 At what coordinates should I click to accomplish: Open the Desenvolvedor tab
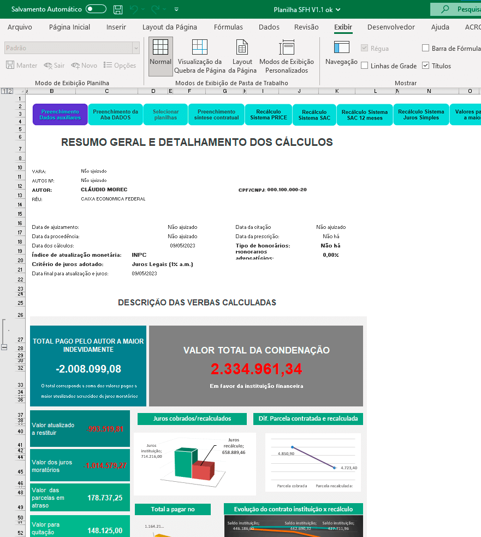coord(391,27)
